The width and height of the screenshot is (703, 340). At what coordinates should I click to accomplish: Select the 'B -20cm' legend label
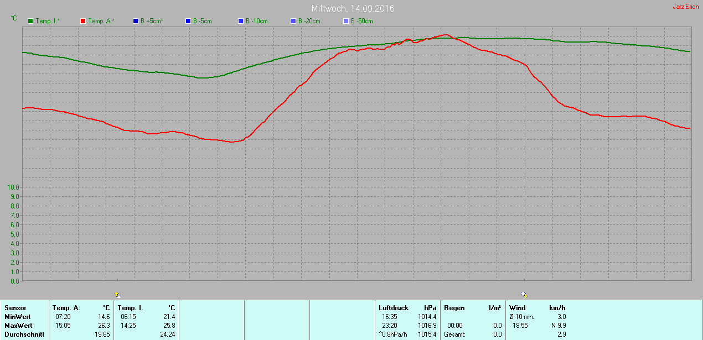(309, 21)
